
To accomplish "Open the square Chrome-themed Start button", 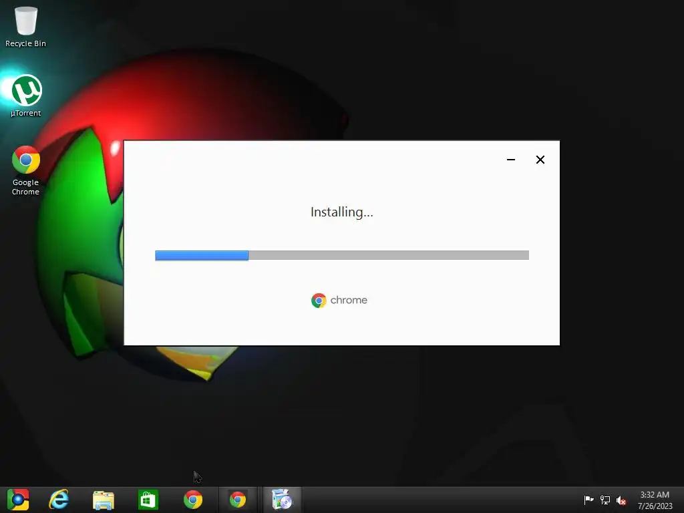I will 18,500.
